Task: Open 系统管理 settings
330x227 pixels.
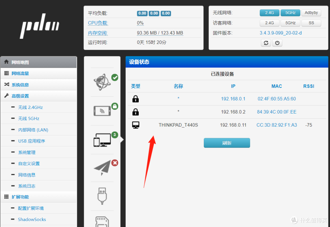Action: (x=27, y=152)
